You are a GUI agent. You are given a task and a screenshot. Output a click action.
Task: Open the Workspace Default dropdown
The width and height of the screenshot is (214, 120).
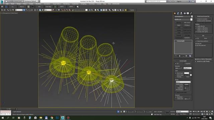[31, 1]
